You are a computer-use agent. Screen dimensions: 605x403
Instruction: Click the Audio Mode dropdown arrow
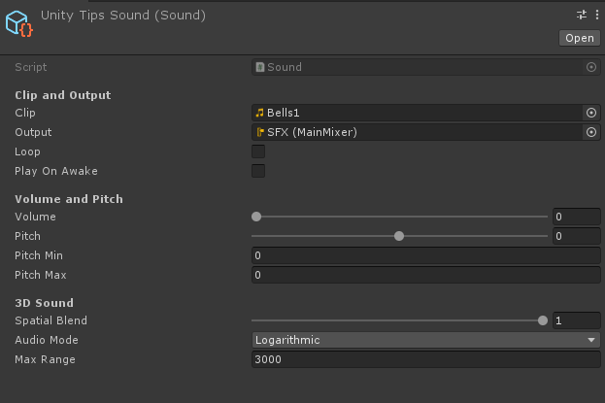pos(591,340)
